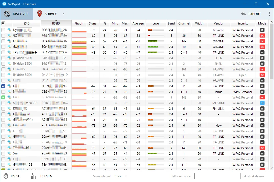
Task: Uncheck the green checkbox for BSSID BE:A6
Action: (x=3, y=97)
